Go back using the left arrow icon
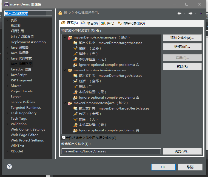Screen dimensions: 208x177 [179, 13]
